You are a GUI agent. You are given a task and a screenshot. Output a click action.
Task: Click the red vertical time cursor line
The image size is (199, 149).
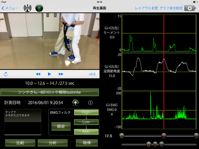(164, 72)
